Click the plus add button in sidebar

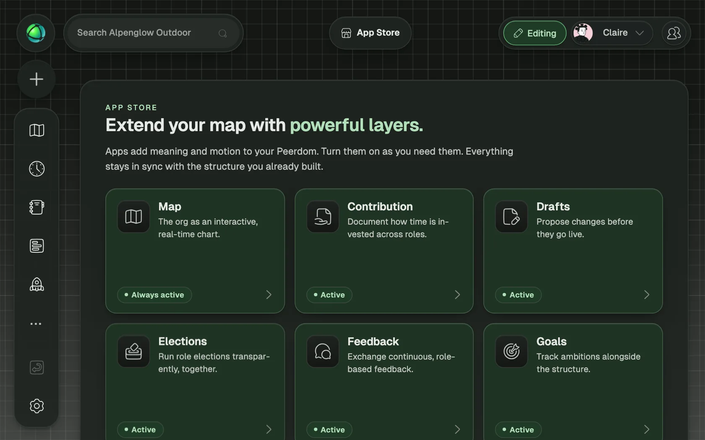[37, 79]
